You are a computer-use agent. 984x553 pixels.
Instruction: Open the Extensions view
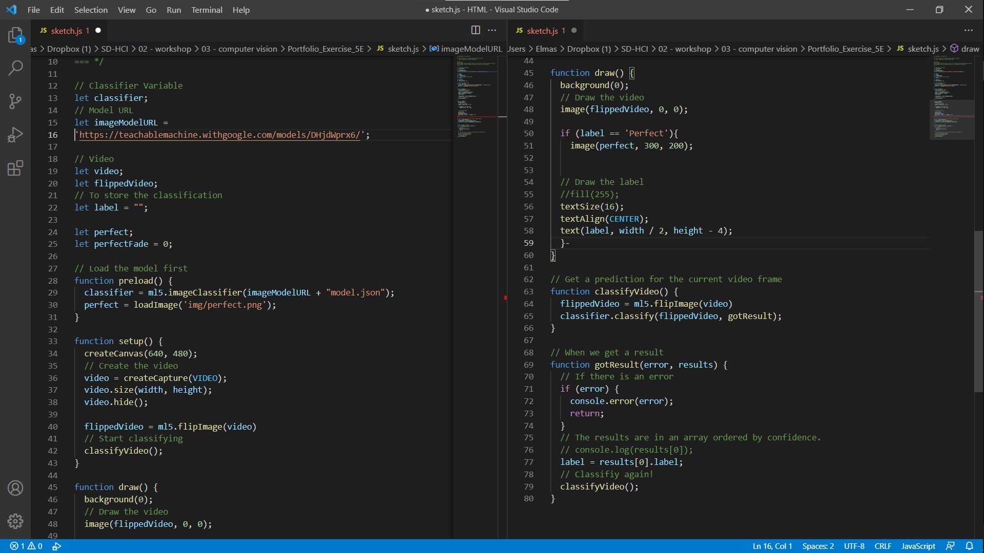coord(15,168)
